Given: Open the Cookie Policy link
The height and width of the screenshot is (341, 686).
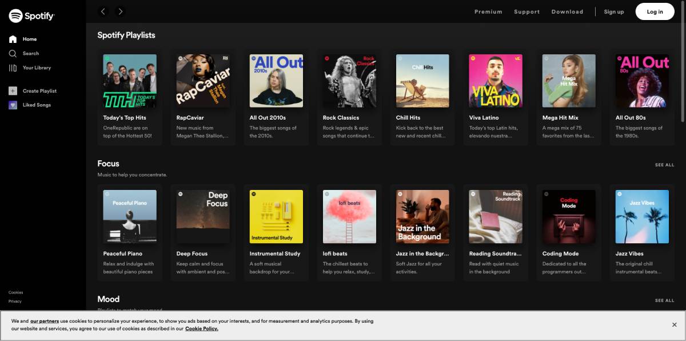Looking at the screenshot, I should pyautogui.click(x=201, y=329).
